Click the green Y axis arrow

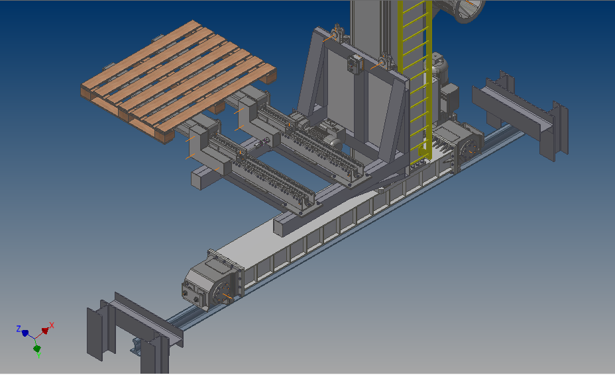(x=36, y=347)
